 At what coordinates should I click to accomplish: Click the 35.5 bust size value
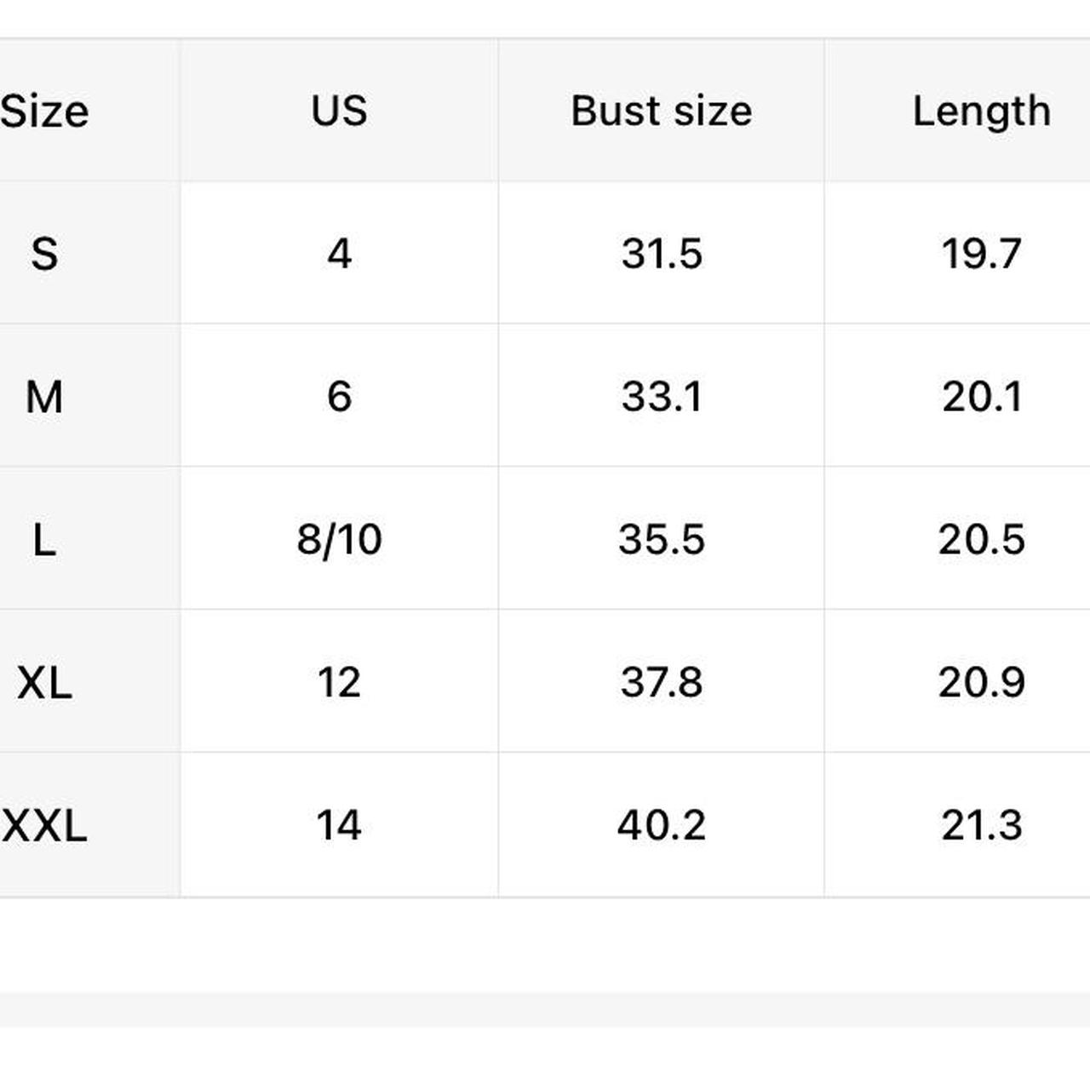tap(661, 540)
